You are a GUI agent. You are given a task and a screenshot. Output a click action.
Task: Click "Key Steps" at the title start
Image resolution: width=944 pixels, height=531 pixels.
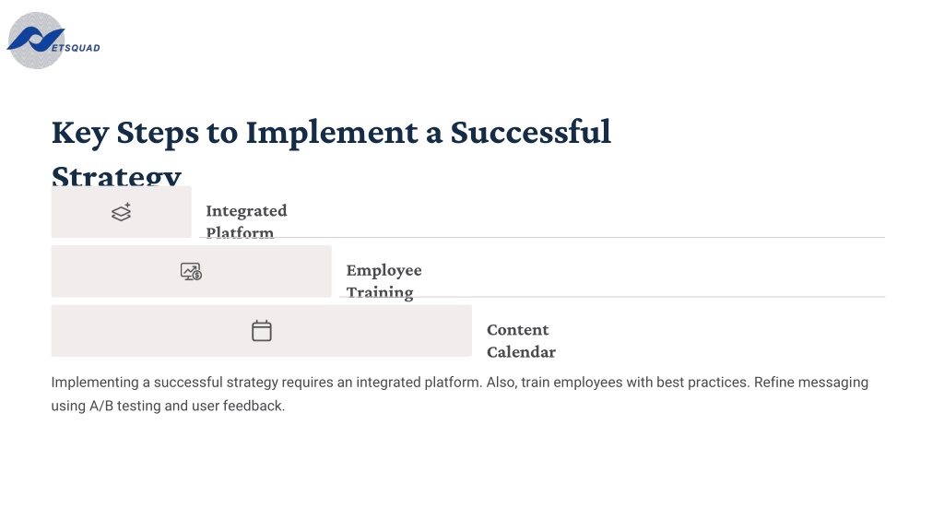pos(124,133)
